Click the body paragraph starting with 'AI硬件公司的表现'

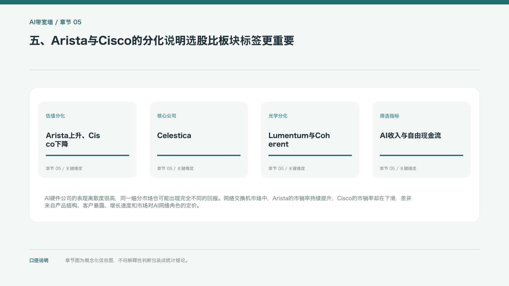pos(228,202)
